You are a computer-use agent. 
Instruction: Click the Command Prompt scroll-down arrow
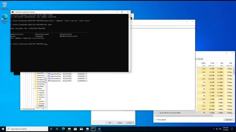(129, 71)
